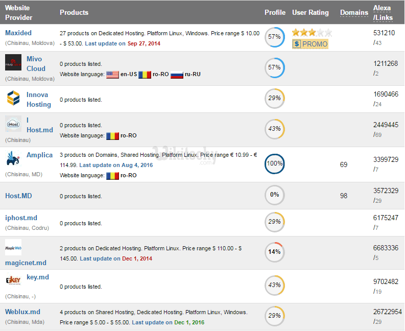Click Maxided's three-star user rating
The height and width of the screenshot is (331, 405).
(x=312, y=33)
